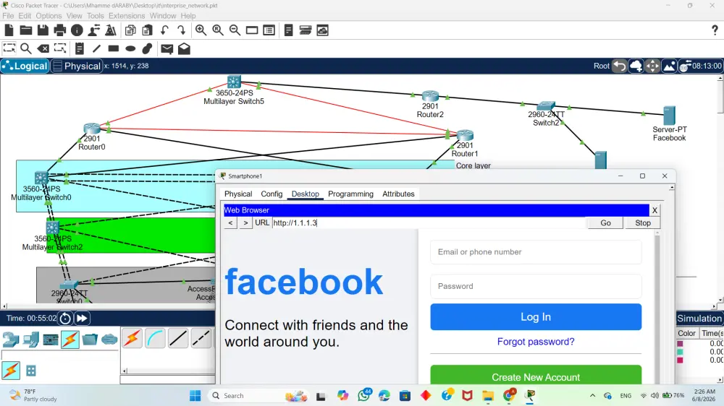
Task: Open the Options menu
Action: [49, 16]
